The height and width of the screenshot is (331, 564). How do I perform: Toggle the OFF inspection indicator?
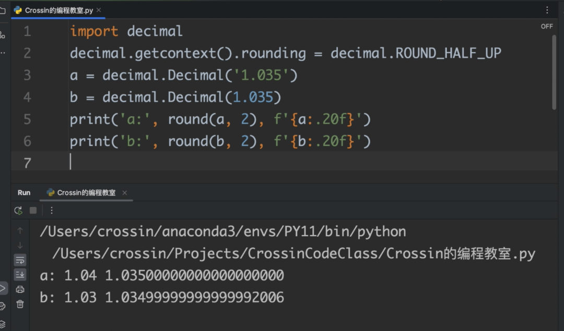click(547, 27)
